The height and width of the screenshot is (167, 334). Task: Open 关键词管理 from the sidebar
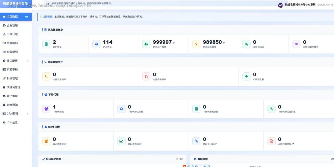(14, 87)
